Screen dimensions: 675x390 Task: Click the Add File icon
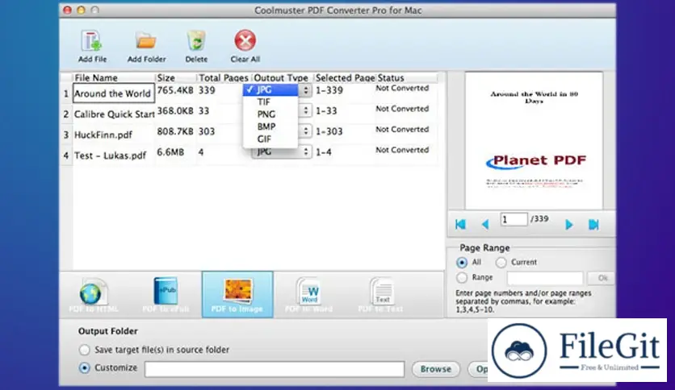(x=92, y=41)
